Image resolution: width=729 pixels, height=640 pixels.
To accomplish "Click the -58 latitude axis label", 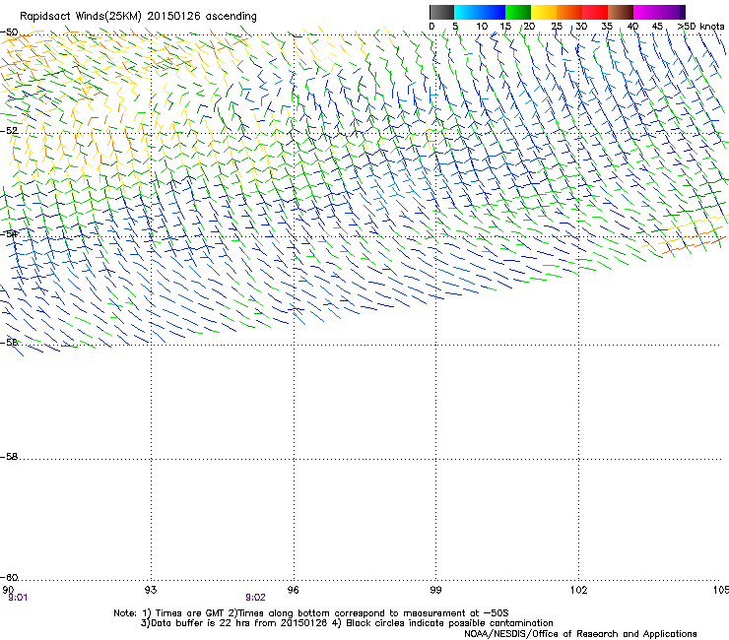I will pyautogui.click(x=9, y=457).
